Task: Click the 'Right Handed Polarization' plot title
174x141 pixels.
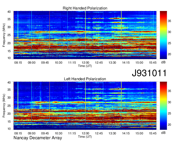Action: [85, 8]
